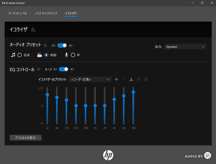Disable the トーン EQ toggle switch
Image resolution: width=216 pixels, height=164 pixels.
click(x=64, y=69)
